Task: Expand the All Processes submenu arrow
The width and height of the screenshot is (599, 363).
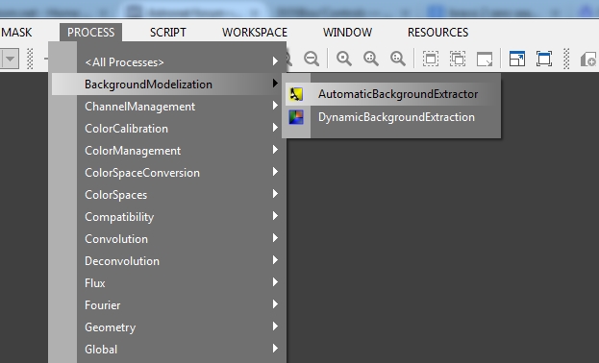Action: [275, 61]
